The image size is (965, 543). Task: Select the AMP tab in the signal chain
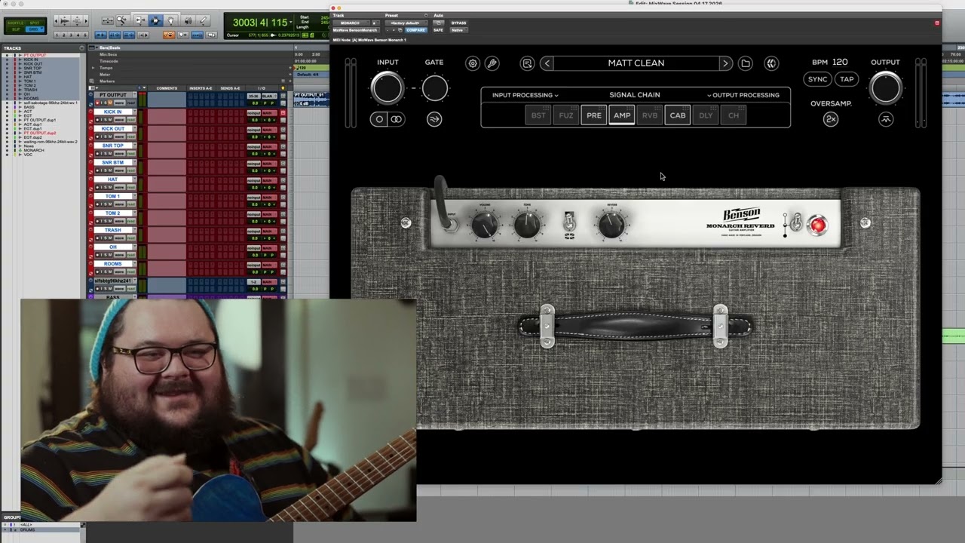[622, 115]
